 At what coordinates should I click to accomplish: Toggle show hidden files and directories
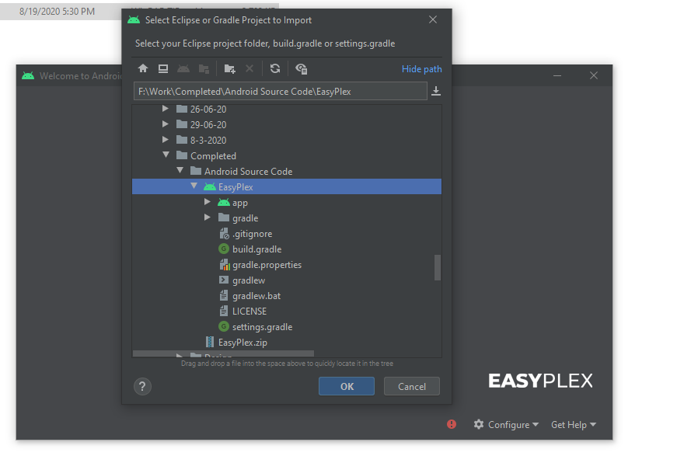302,68
